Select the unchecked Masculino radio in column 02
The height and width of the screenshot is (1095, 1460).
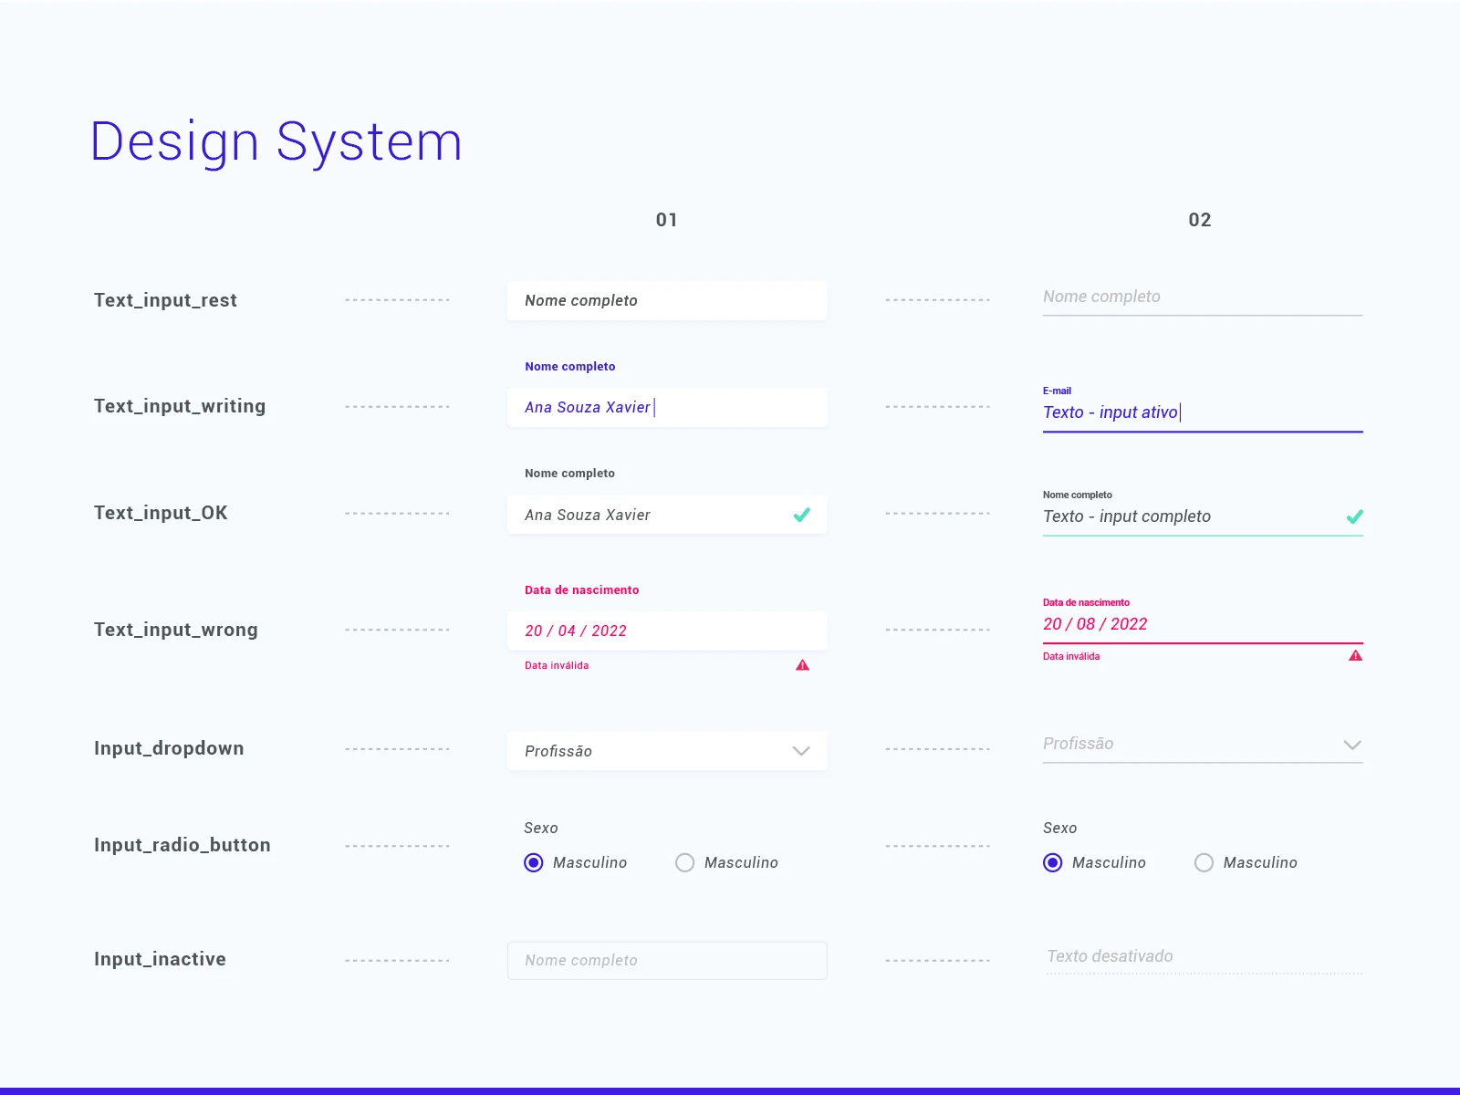click(1204, 862)
